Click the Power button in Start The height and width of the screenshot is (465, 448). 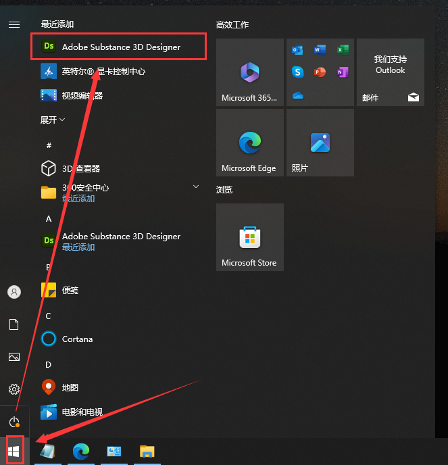click(x=14, y=422)
